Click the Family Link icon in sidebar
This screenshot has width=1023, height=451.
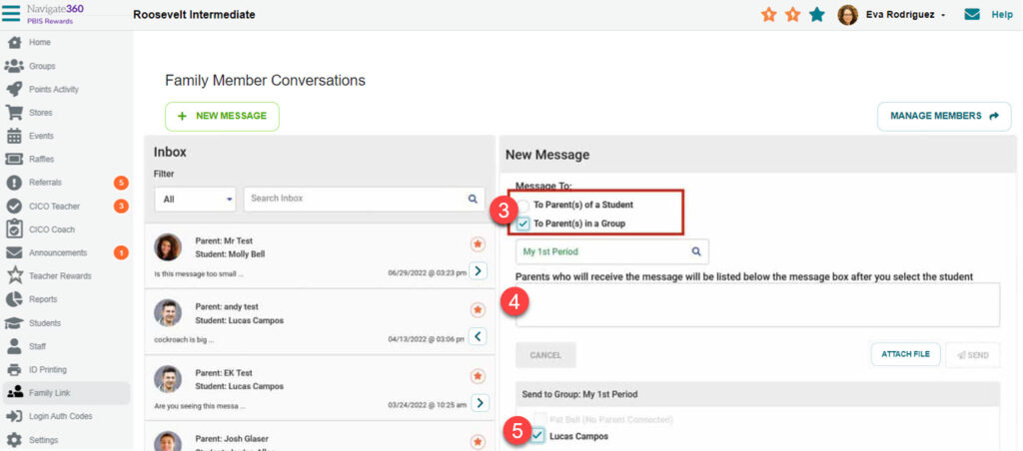[14, 393]
